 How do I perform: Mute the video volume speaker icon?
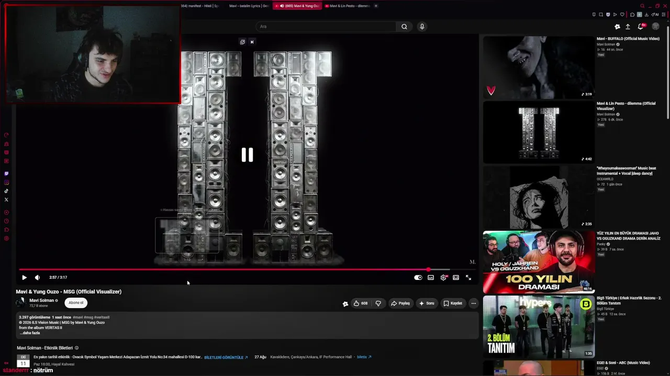[37, 278]
